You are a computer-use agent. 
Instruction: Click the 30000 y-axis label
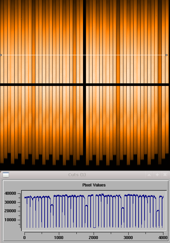(10, 202)
